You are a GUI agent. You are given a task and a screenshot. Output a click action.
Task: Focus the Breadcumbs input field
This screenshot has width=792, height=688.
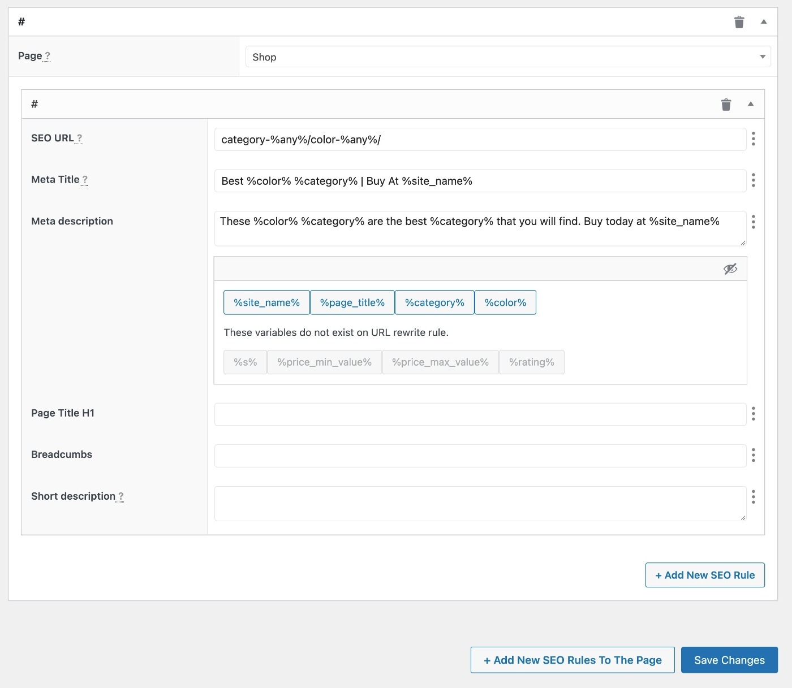[480, 456]
